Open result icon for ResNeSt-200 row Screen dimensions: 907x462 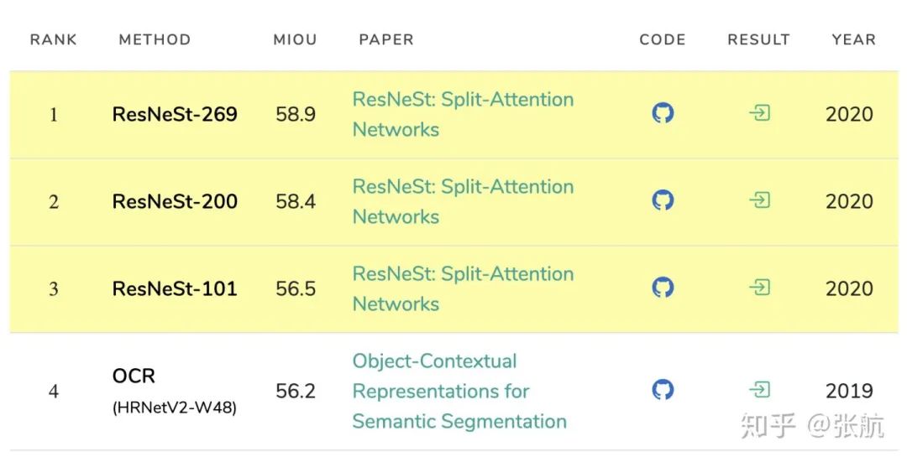pos(759,200)
